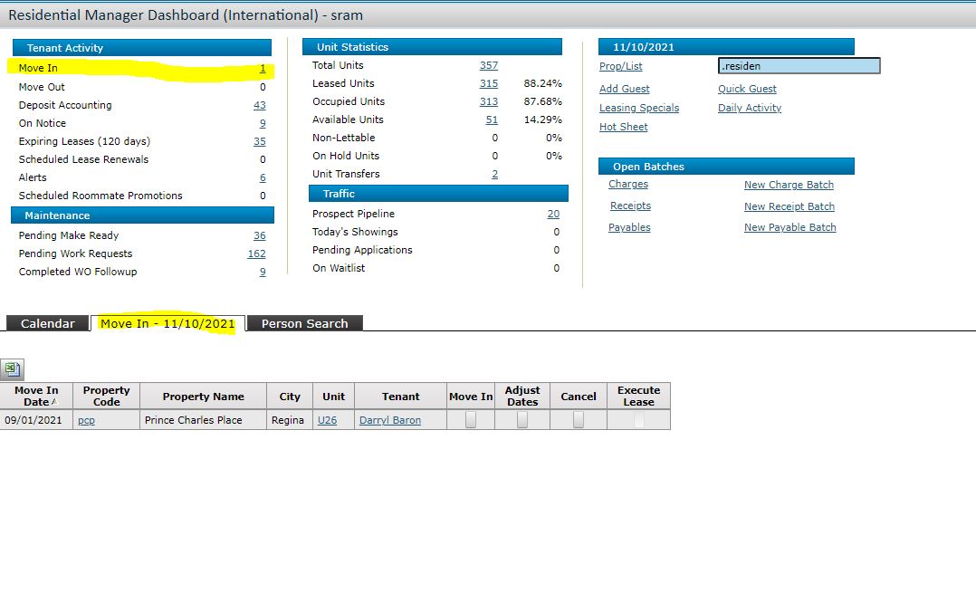Check the Move In box for Darryl Baron

tap(471, 420)
